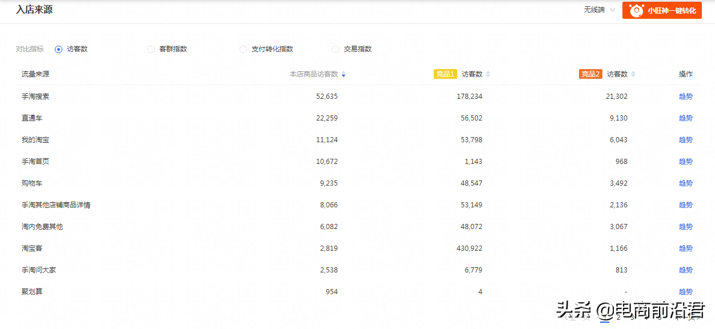This screenshot has width=715, height=329.
Task: Open 趋势 link for 我的淘宝 row
Action: (x=686, y=140)
